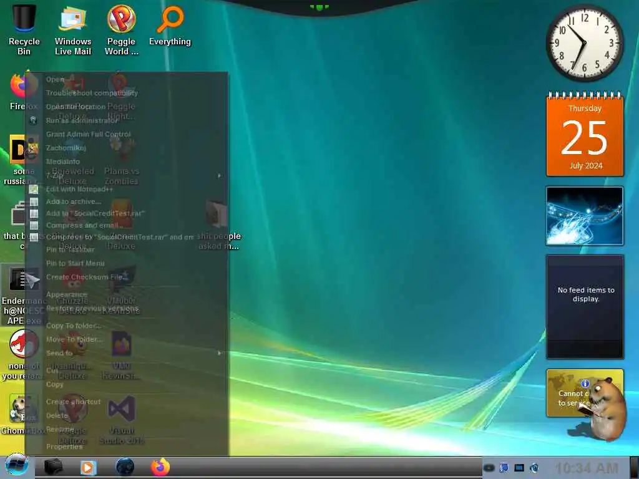This screenshot has height=479, width=639.
Task: Choose Open in the context menu
Action: coord(126,79)
